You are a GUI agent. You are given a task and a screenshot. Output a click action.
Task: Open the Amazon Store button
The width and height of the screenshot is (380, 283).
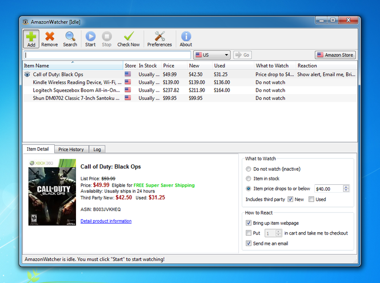click(335, 55)
